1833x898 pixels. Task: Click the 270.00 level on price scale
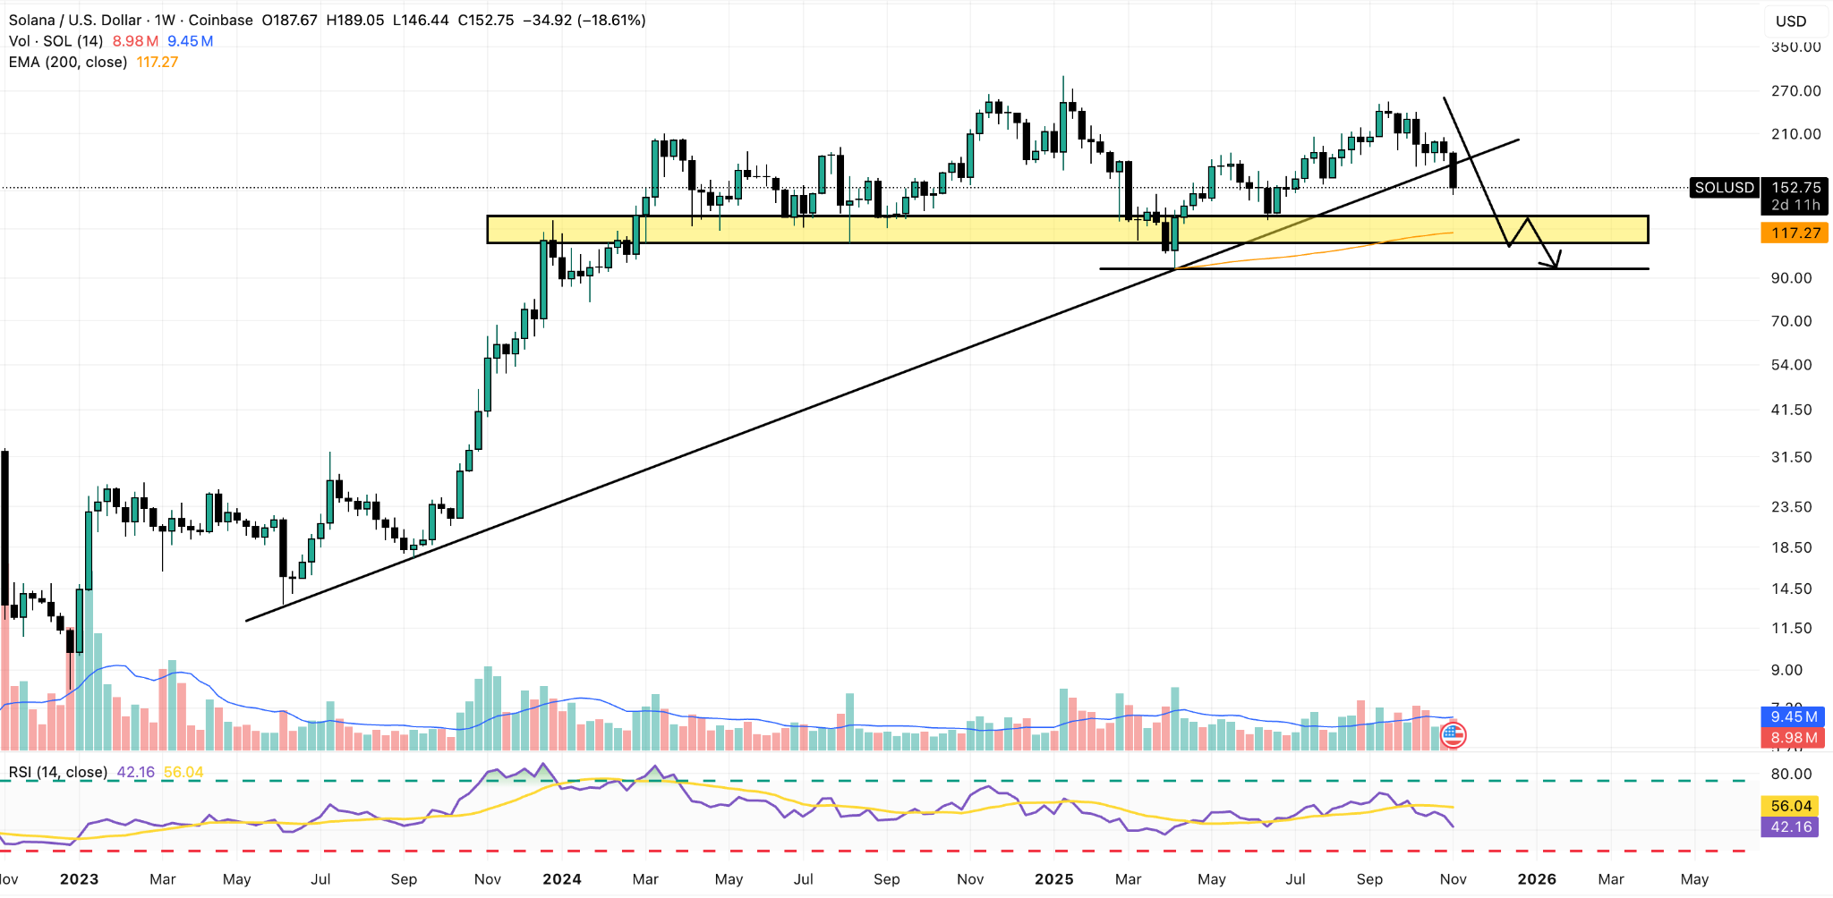1795,91
